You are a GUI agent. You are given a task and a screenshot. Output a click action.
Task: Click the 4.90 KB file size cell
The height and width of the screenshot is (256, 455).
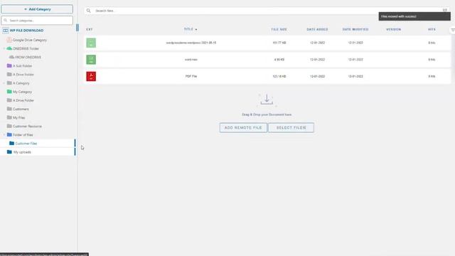279,60
